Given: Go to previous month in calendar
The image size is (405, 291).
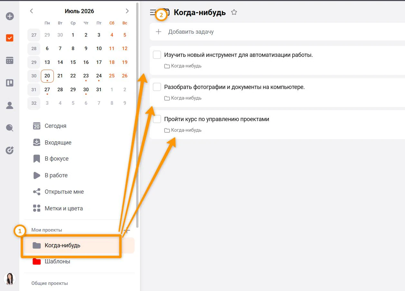Looking at the screenshot, I should (x=32, y=11).
